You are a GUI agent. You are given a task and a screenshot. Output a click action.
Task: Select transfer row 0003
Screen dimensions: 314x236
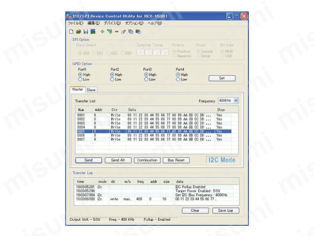click(x=154, y=123)
